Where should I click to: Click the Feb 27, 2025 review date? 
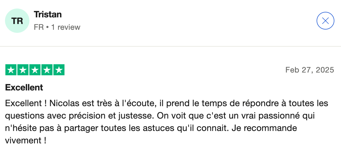tap(310, 70)
